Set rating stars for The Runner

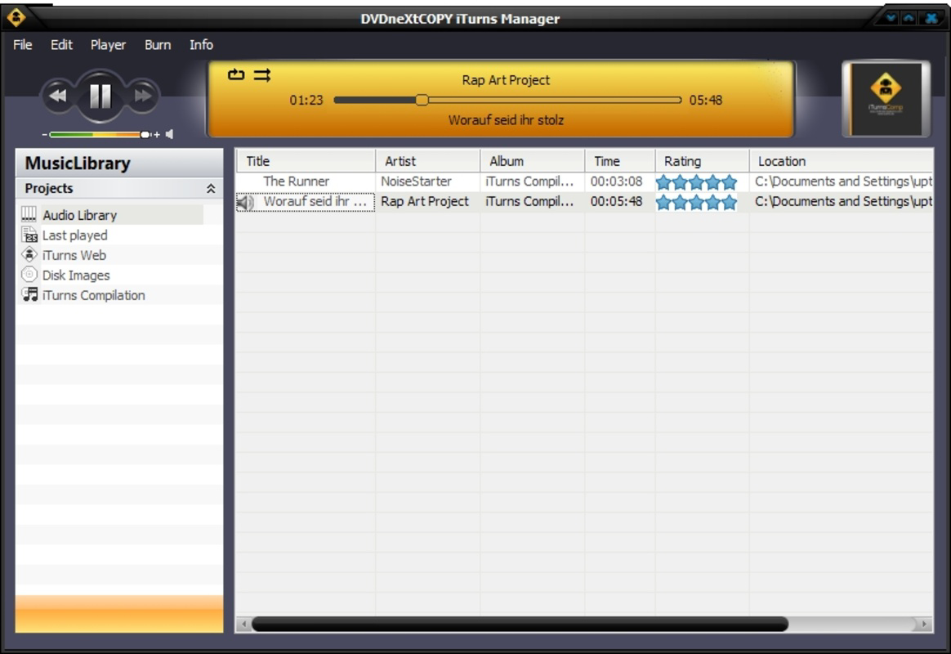pyautogui.click(x=696, y=182)
